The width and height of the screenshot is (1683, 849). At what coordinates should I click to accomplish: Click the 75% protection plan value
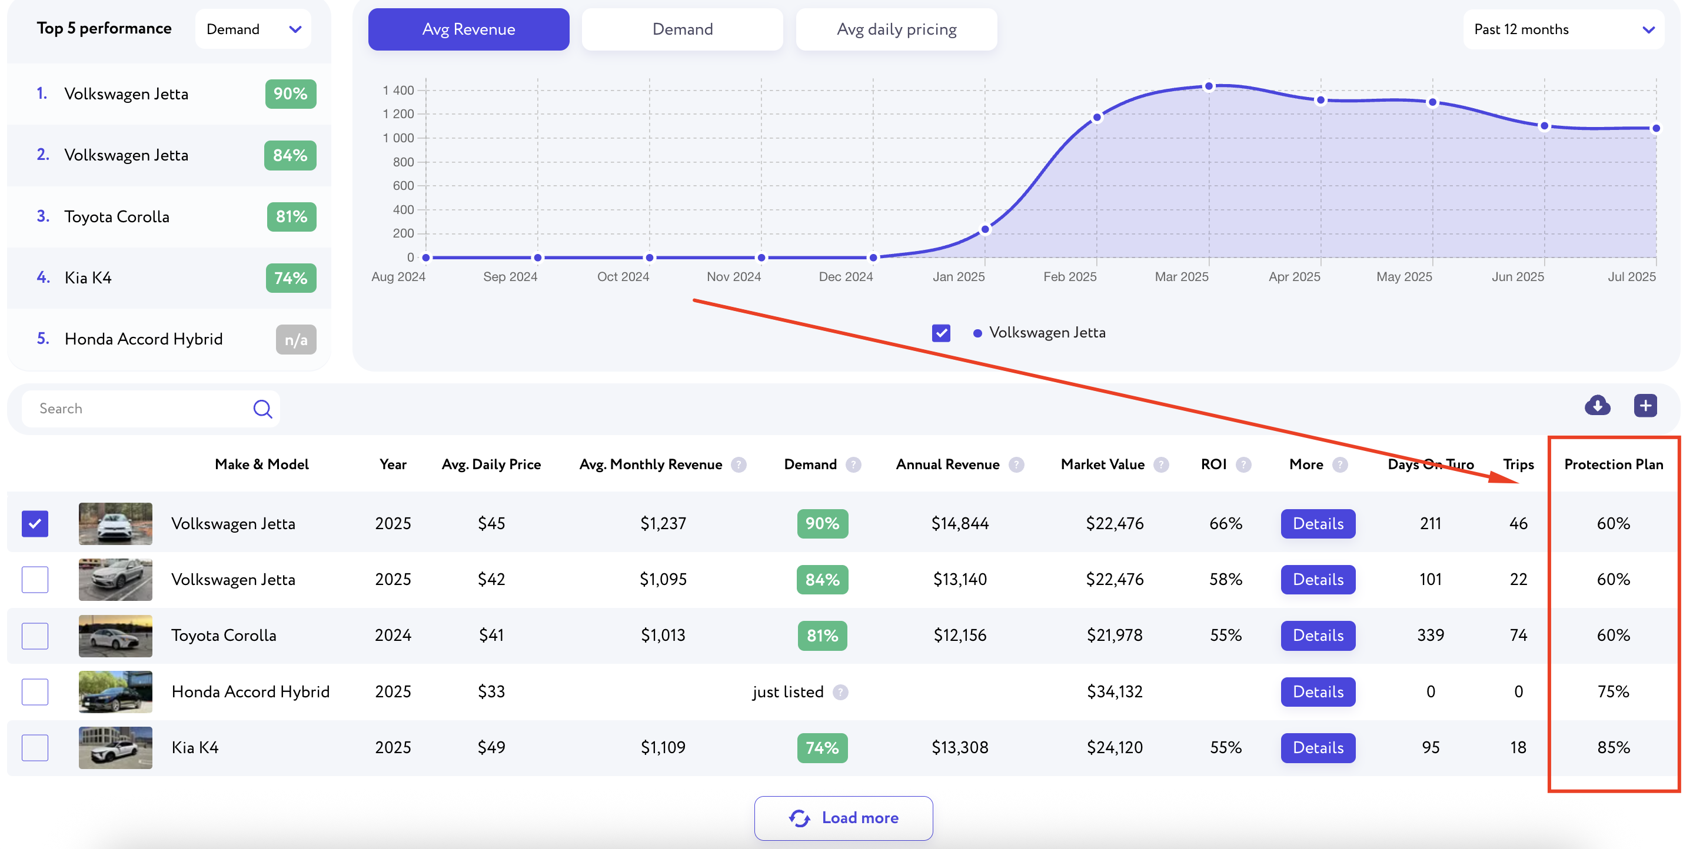click(1613, 692)
